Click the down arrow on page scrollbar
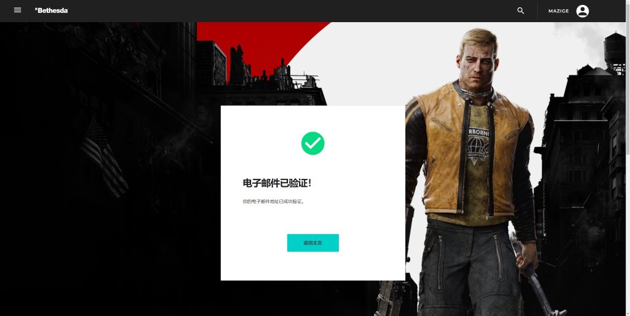This screenshot has height=316, width=630. coord(628,314)
